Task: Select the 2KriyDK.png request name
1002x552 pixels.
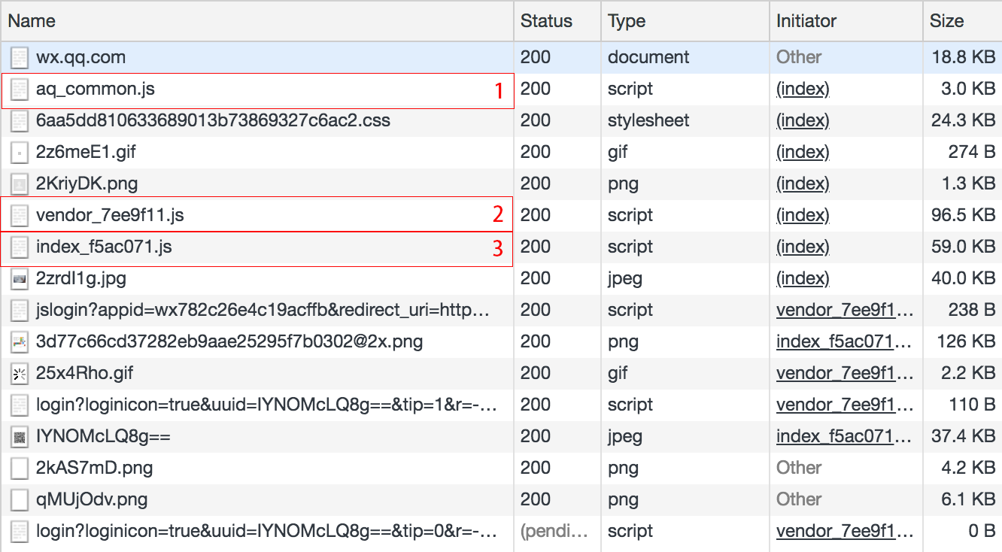Action: [87, 184]
